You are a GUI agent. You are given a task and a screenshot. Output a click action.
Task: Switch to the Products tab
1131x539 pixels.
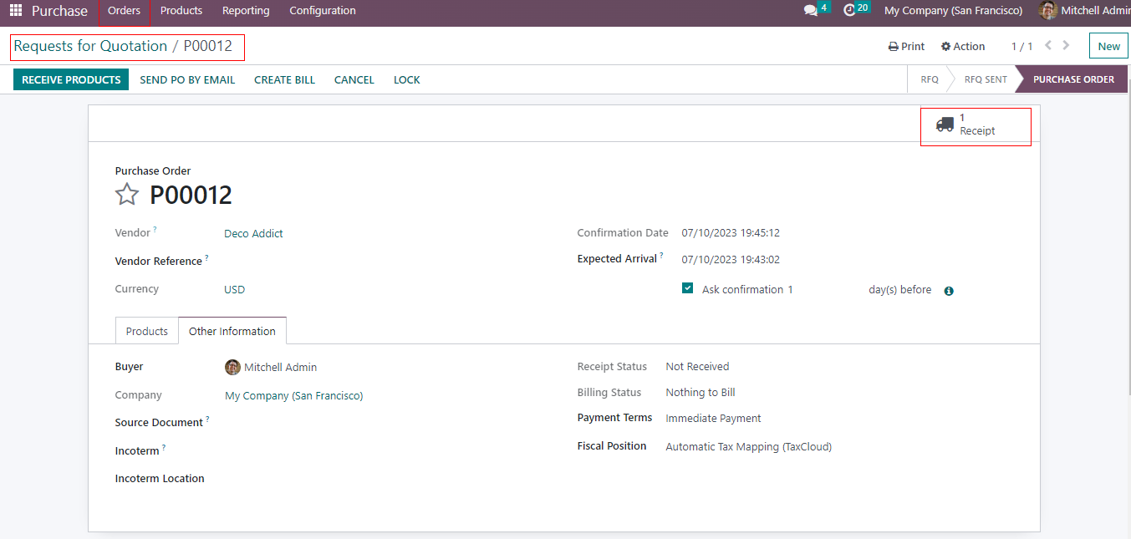coord(146,331)
